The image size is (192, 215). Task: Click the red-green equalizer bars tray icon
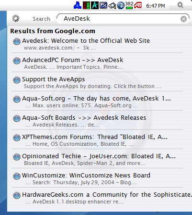point(86,5)
